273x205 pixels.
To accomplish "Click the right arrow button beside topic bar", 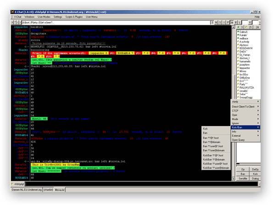I will (20, 23).
